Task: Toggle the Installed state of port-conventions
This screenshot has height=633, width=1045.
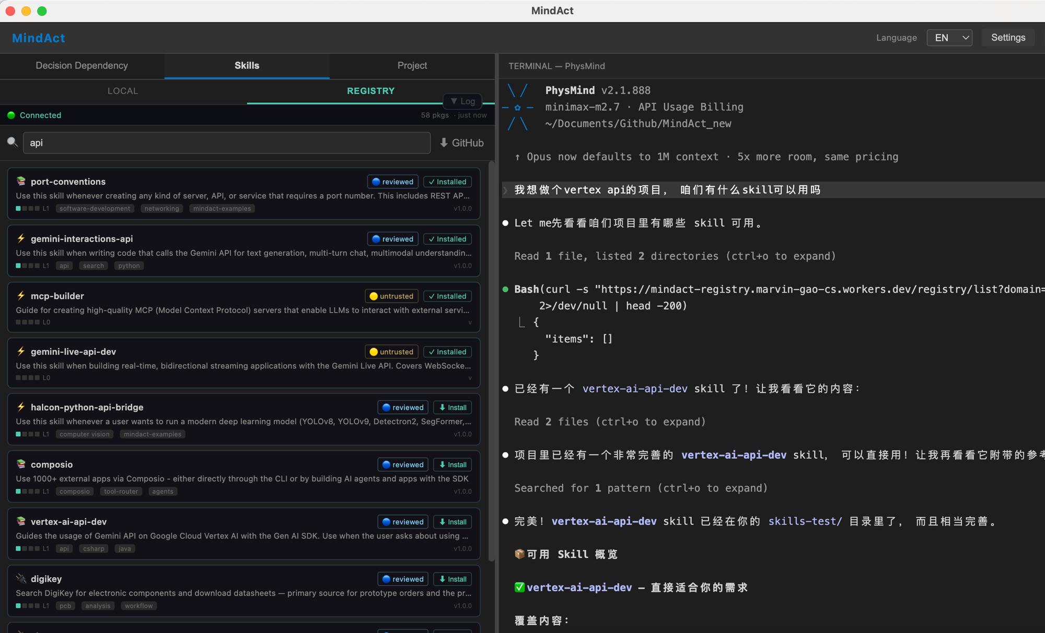Action: [x=447, y=182]
